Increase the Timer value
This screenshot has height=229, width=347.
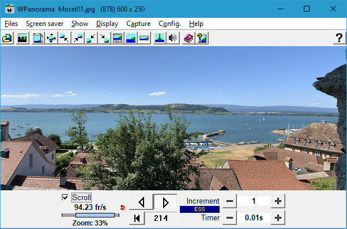[x=278, y=217]
